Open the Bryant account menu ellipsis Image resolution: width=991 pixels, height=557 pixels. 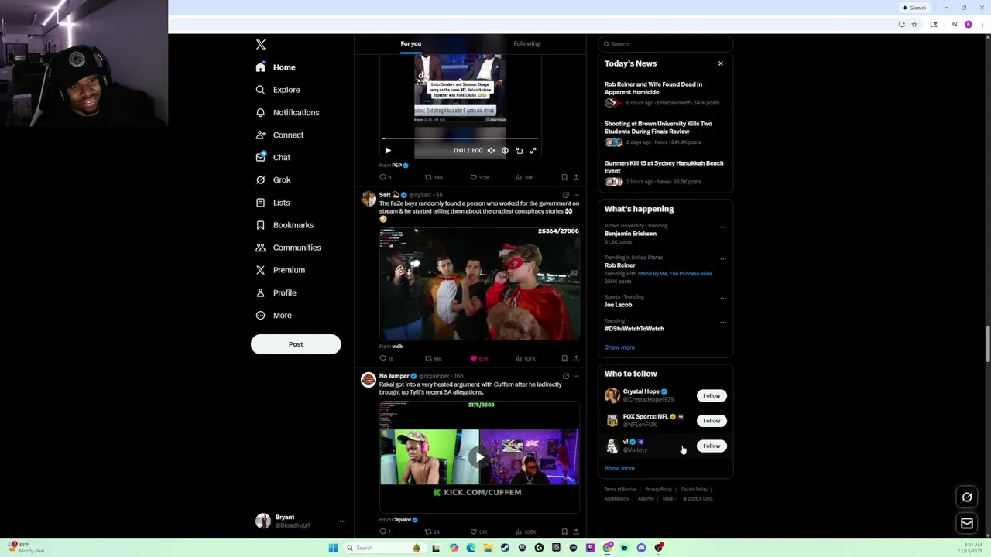(342, 521)
